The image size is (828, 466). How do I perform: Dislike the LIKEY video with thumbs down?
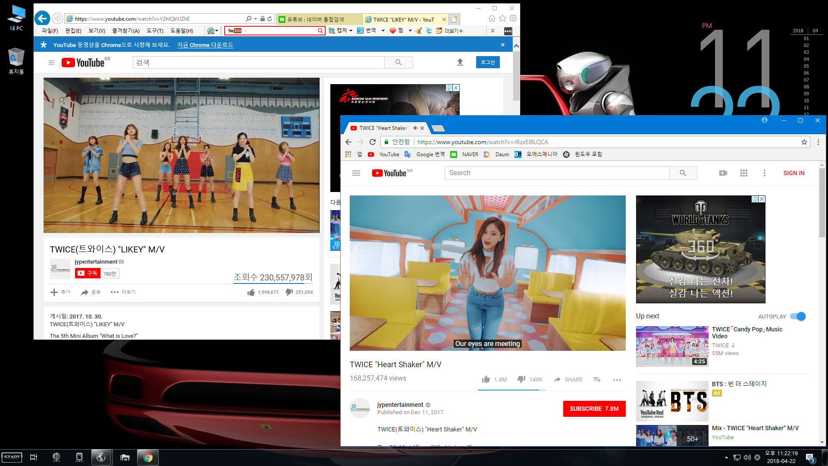(x=289, y=293)
